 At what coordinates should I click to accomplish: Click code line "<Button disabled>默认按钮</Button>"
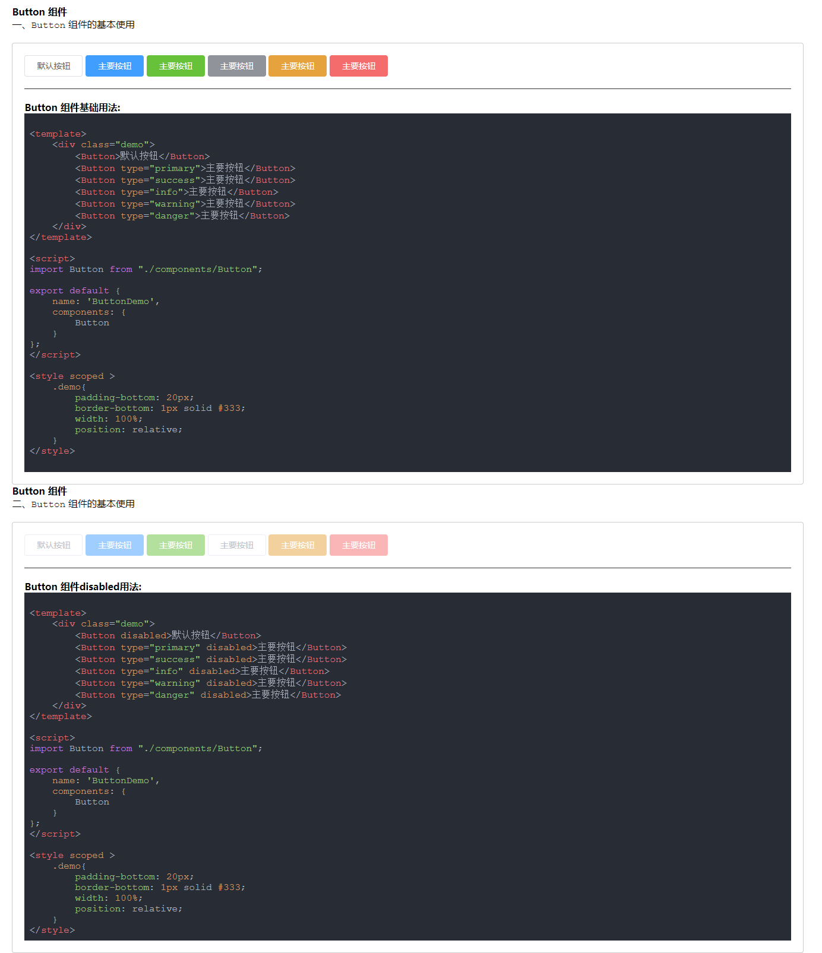coord(168,635)
